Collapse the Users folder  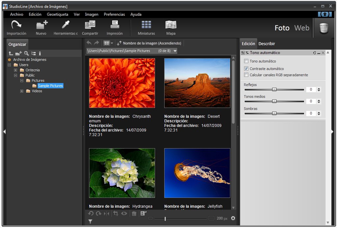pyautogui.click(x=9, y=65)
